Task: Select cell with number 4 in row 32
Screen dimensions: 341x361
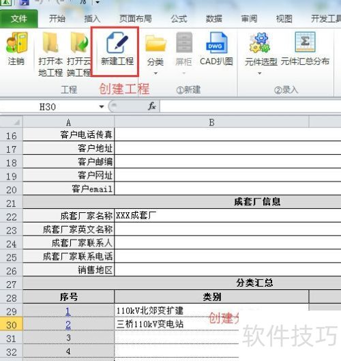Action: 69,351
